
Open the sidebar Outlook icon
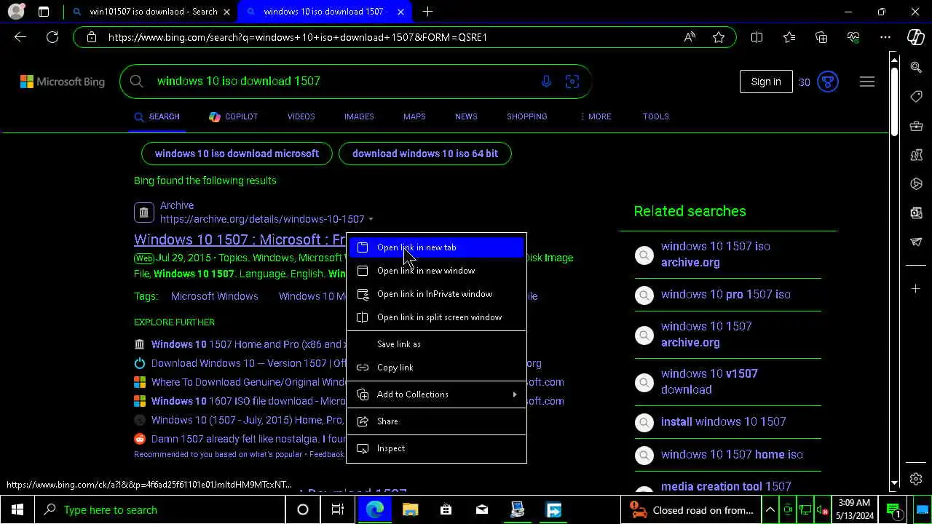click(916, 213)
